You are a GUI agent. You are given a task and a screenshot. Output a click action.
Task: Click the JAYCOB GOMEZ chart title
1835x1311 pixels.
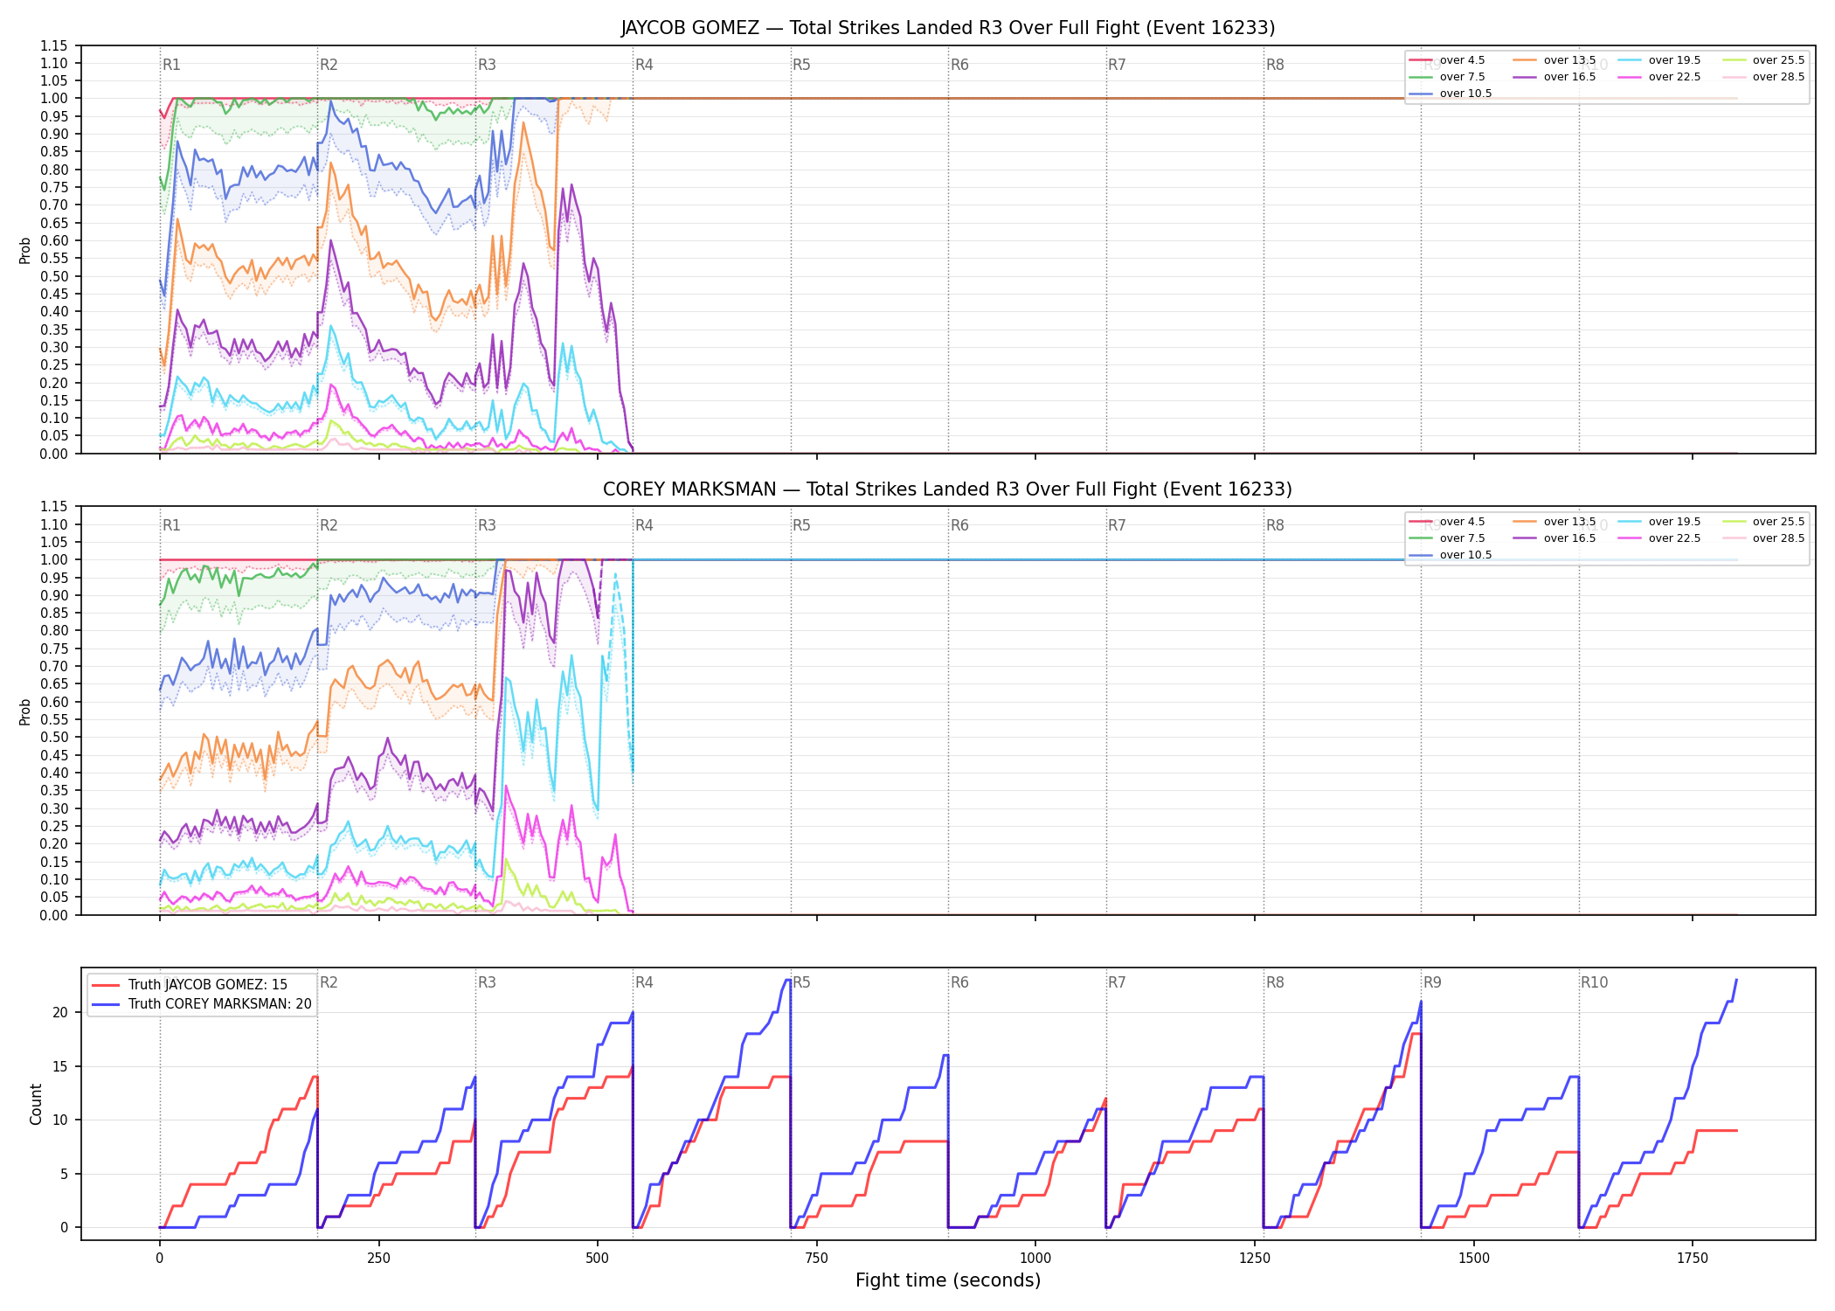pos(948,28)
